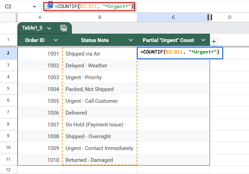Image resolution: width=249 pixels, height=174 pixels.
Task: Select row 12 header
Action: [8, 170]
